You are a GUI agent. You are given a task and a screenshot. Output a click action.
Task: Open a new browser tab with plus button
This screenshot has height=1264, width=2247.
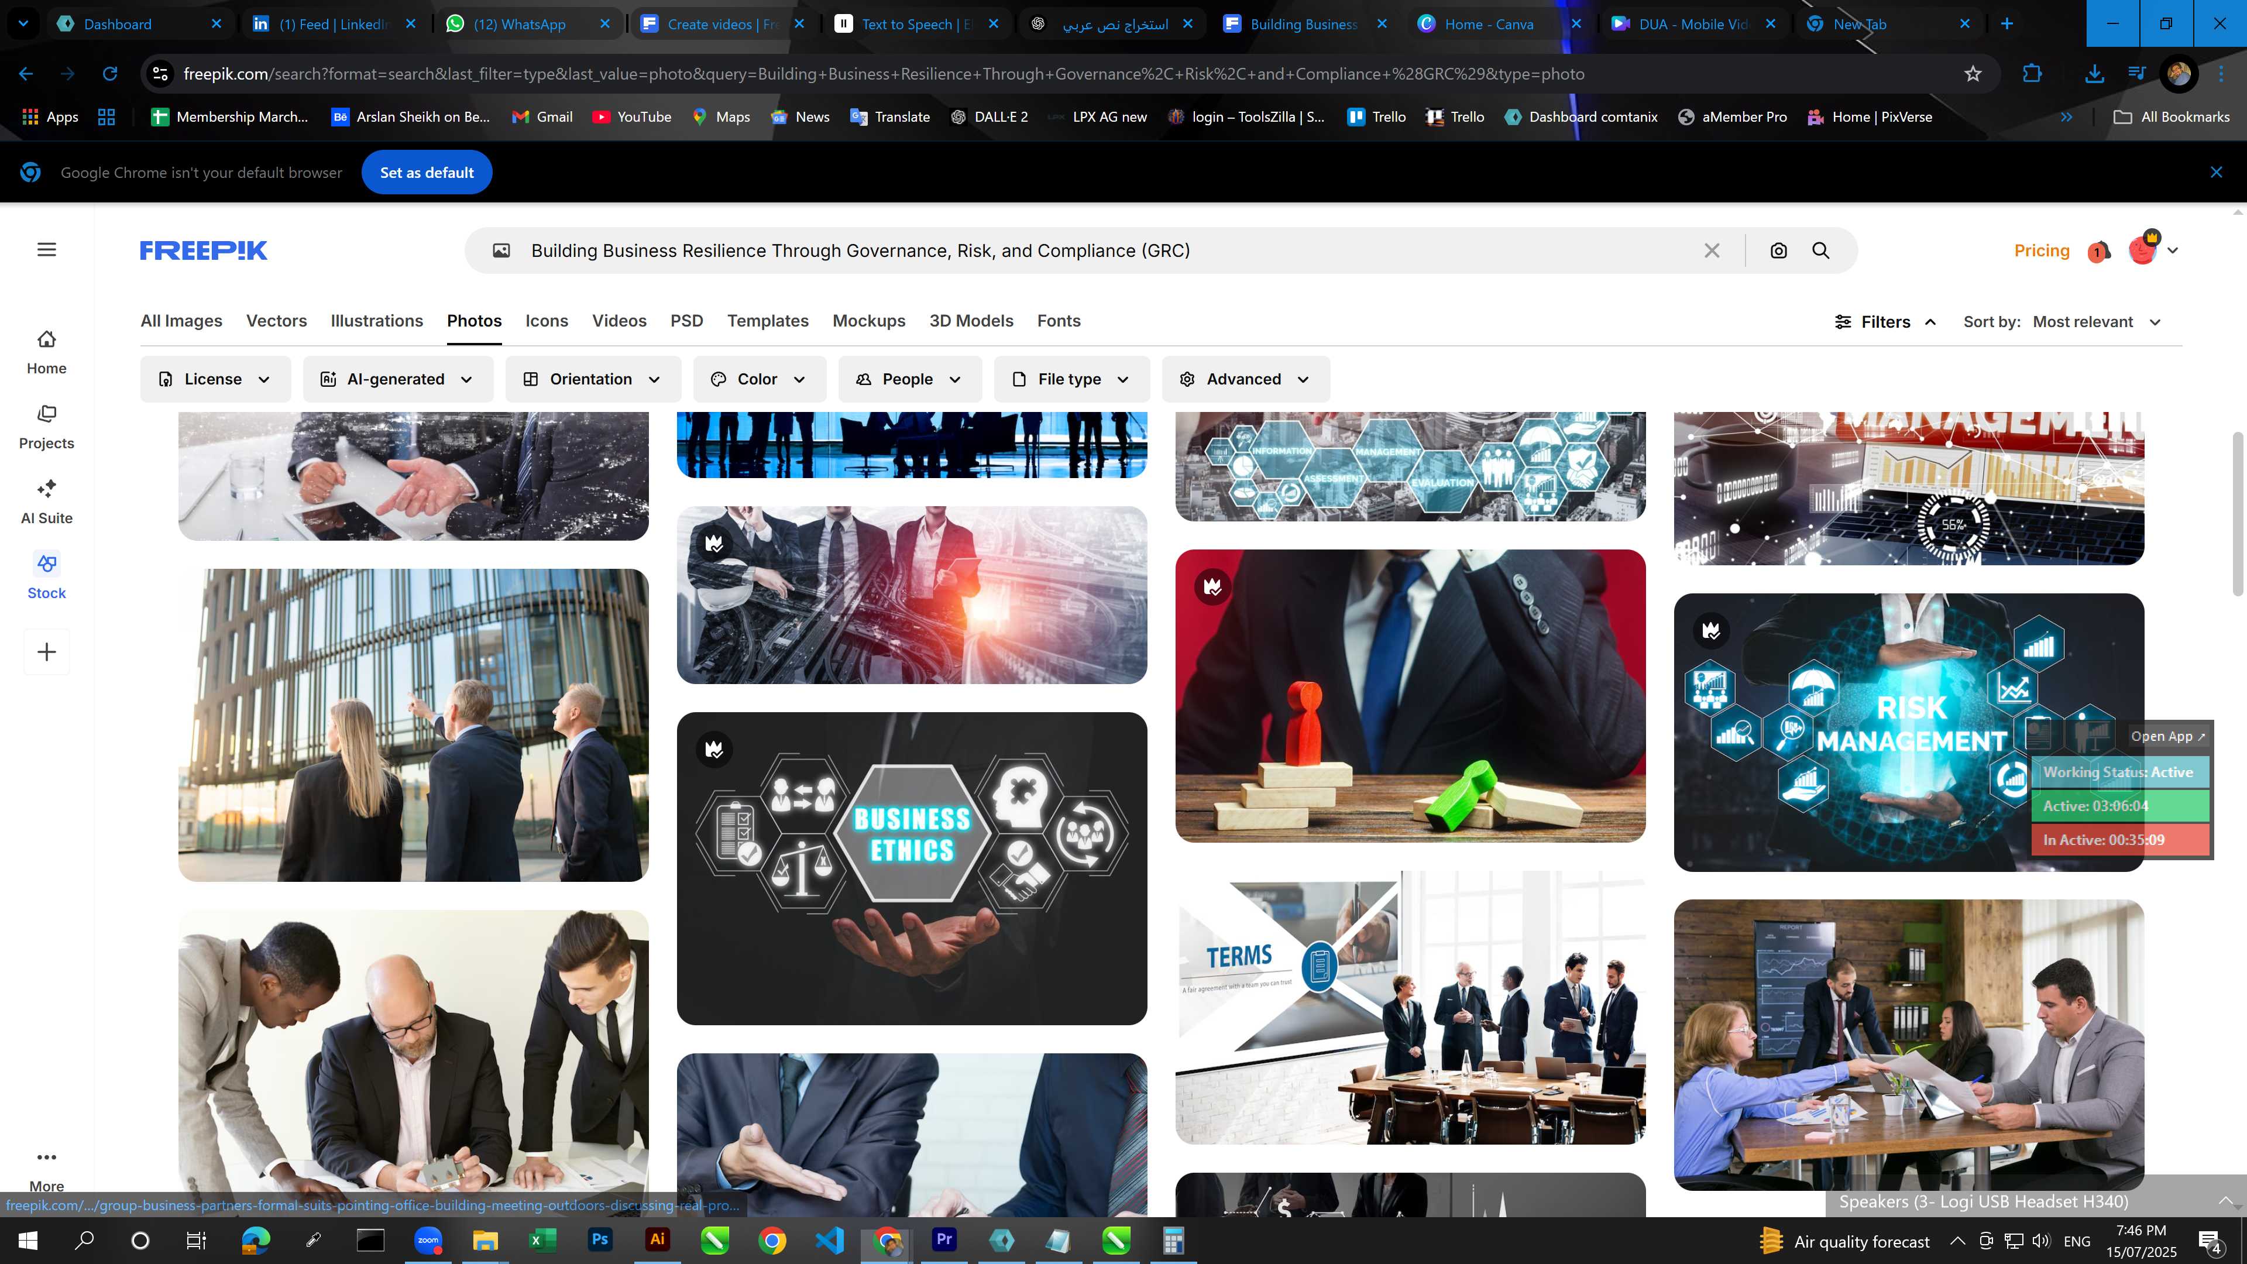pos(2007,23)
